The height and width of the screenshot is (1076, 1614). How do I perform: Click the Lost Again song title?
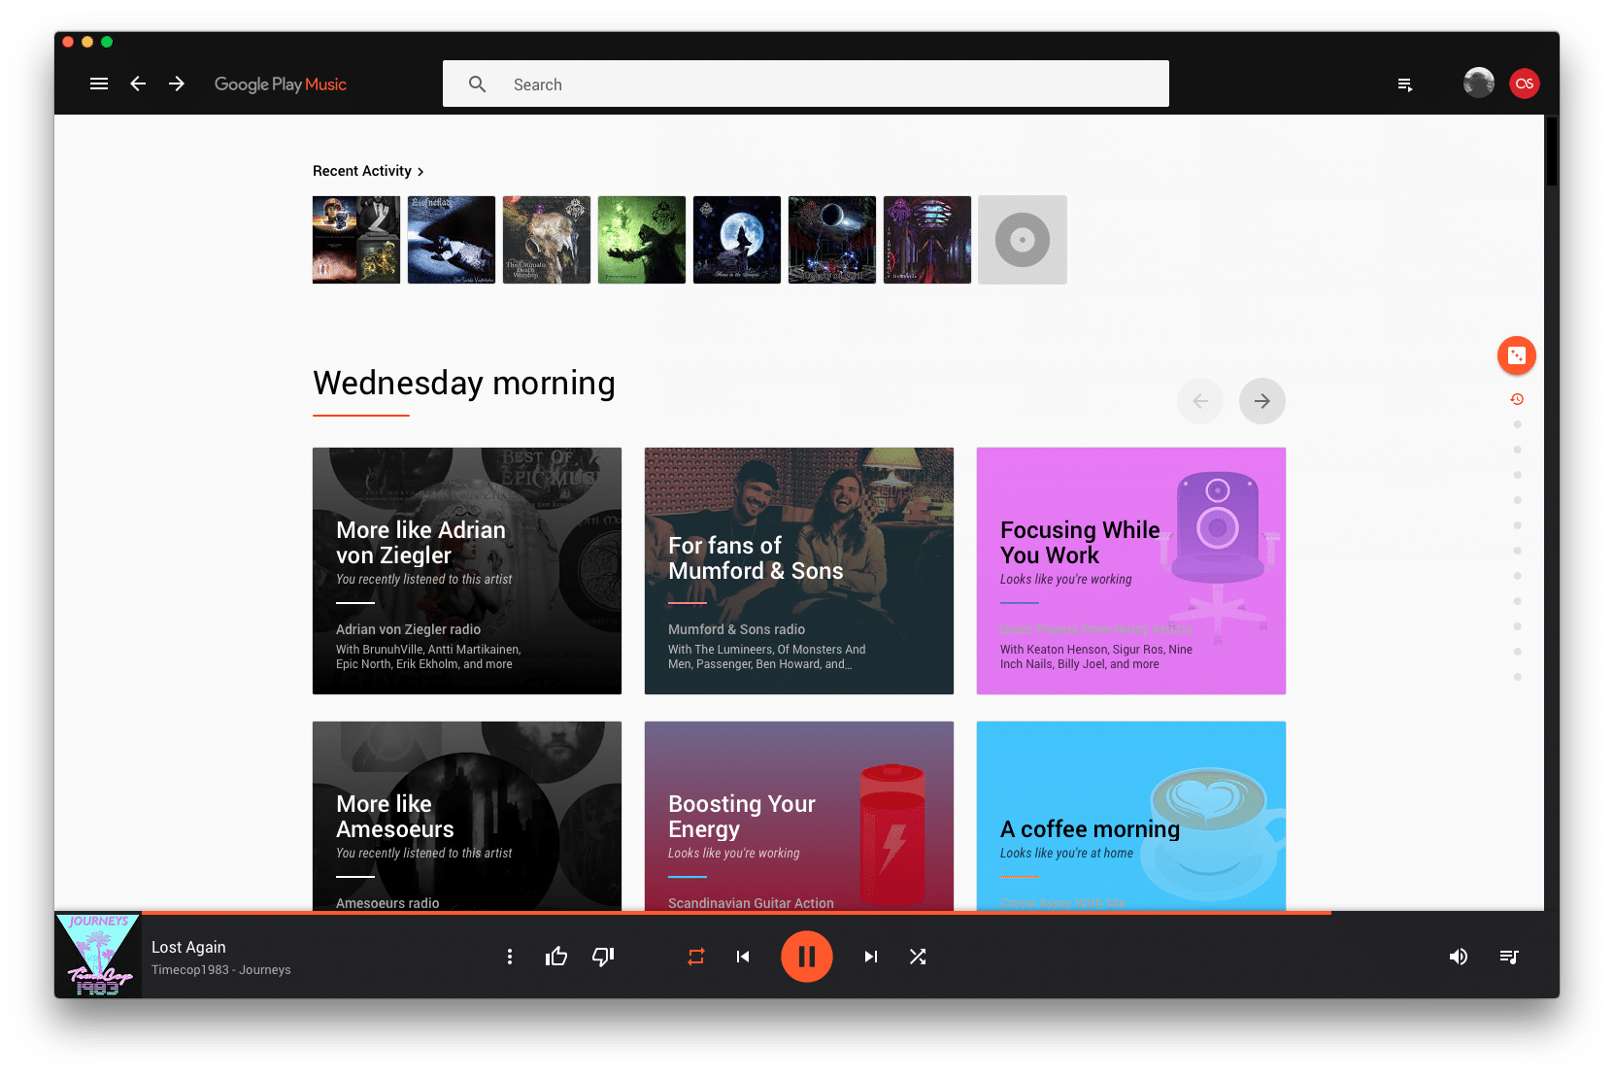click(188, 947)
